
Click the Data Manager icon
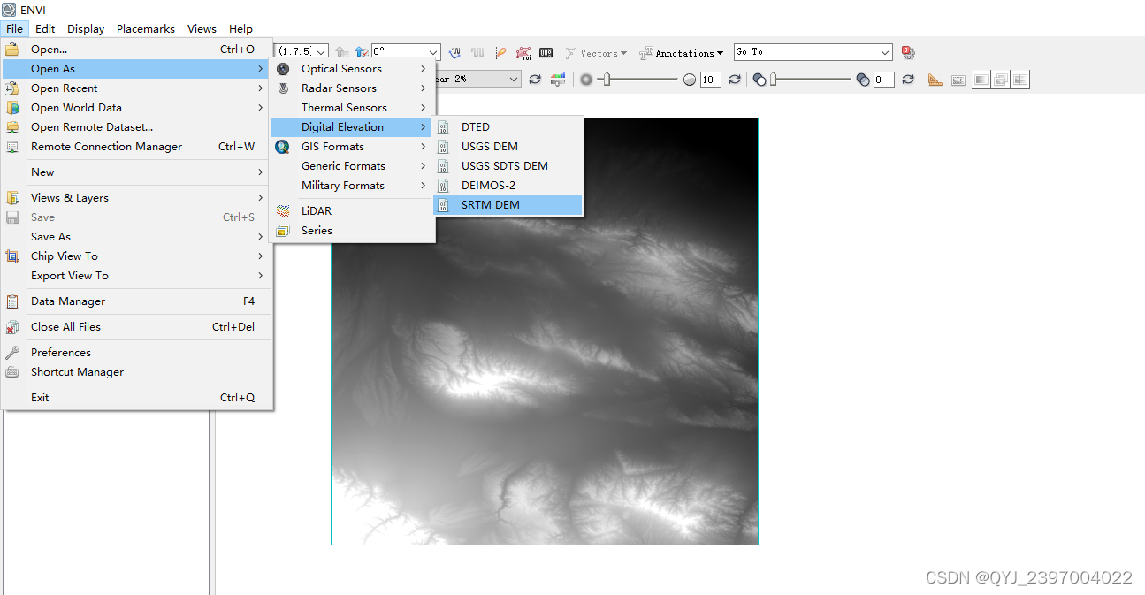click(x=12, y=301)
